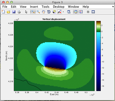Screen dimensions: 115x101
Task: Click the 'East (m)' x-axis label
Action: pos(54,94)
